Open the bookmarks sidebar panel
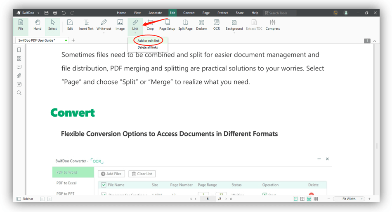The height and width of the screenshot is (212, 392). coord(19,50)
